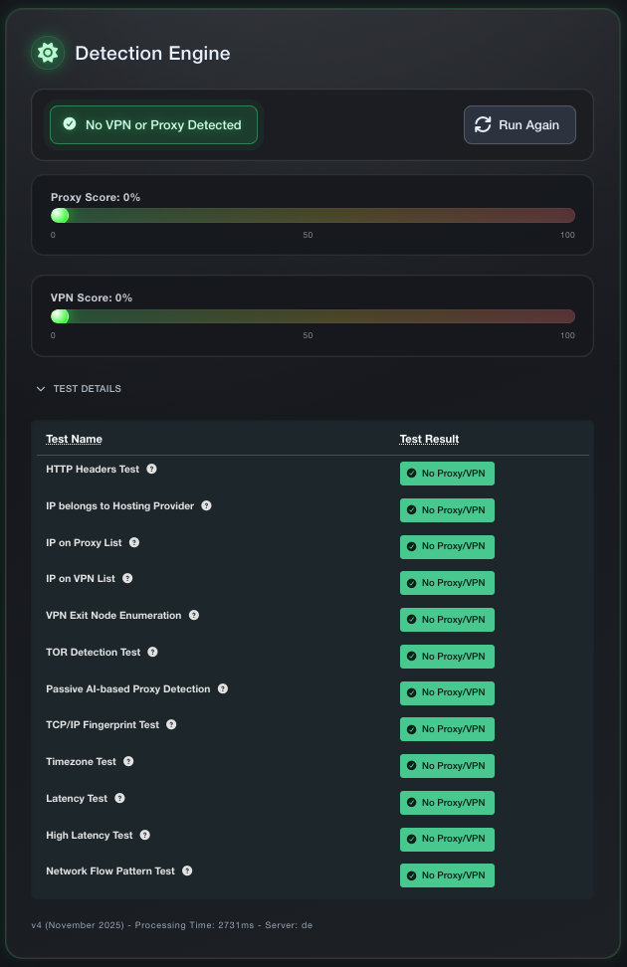This screenshot has width=627, height=967.
Task: Click help icon next to TOR Detection Test
Action: point(152,652)
